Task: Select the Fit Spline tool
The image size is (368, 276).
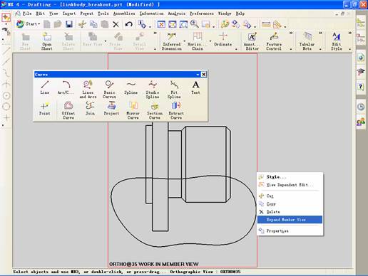Action: click(174, 90)
